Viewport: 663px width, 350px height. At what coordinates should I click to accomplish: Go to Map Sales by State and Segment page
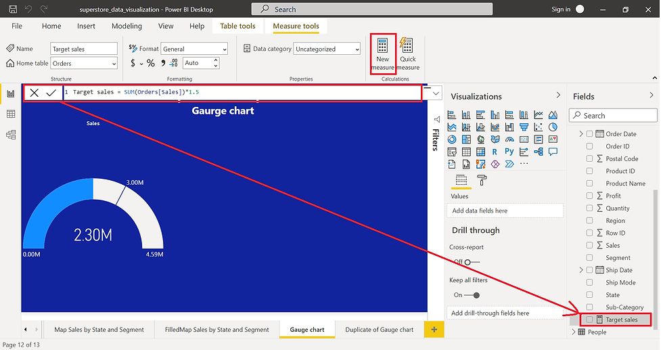click(99, 329)
